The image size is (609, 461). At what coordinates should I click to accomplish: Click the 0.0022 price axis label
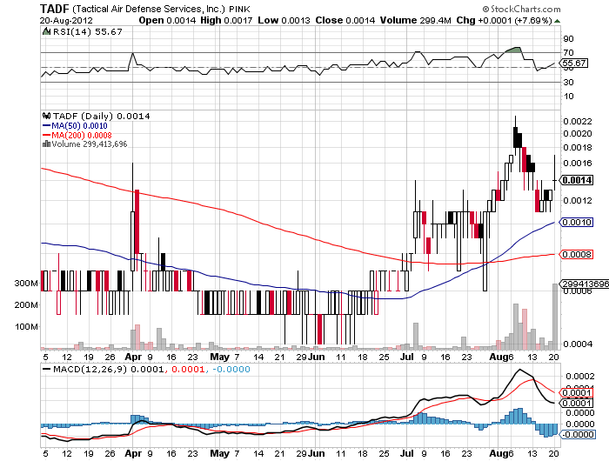(578, 122)
